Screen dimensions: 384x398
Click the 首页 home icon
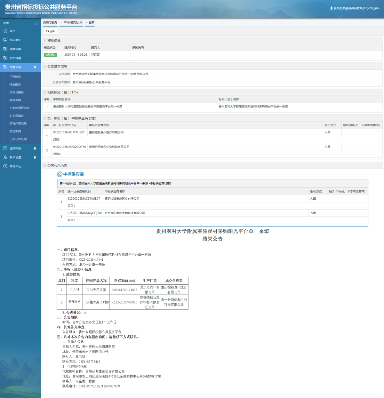click(x=5, y=31)
